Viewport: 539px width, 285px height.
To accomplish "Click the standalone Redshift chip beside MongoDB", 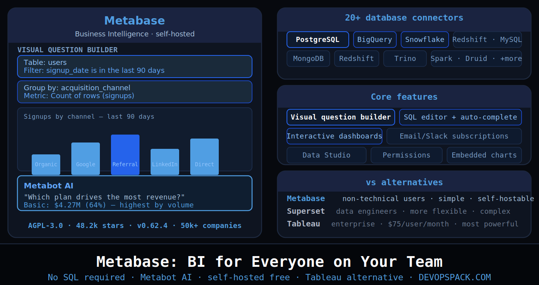I will (x=357, y=59).
